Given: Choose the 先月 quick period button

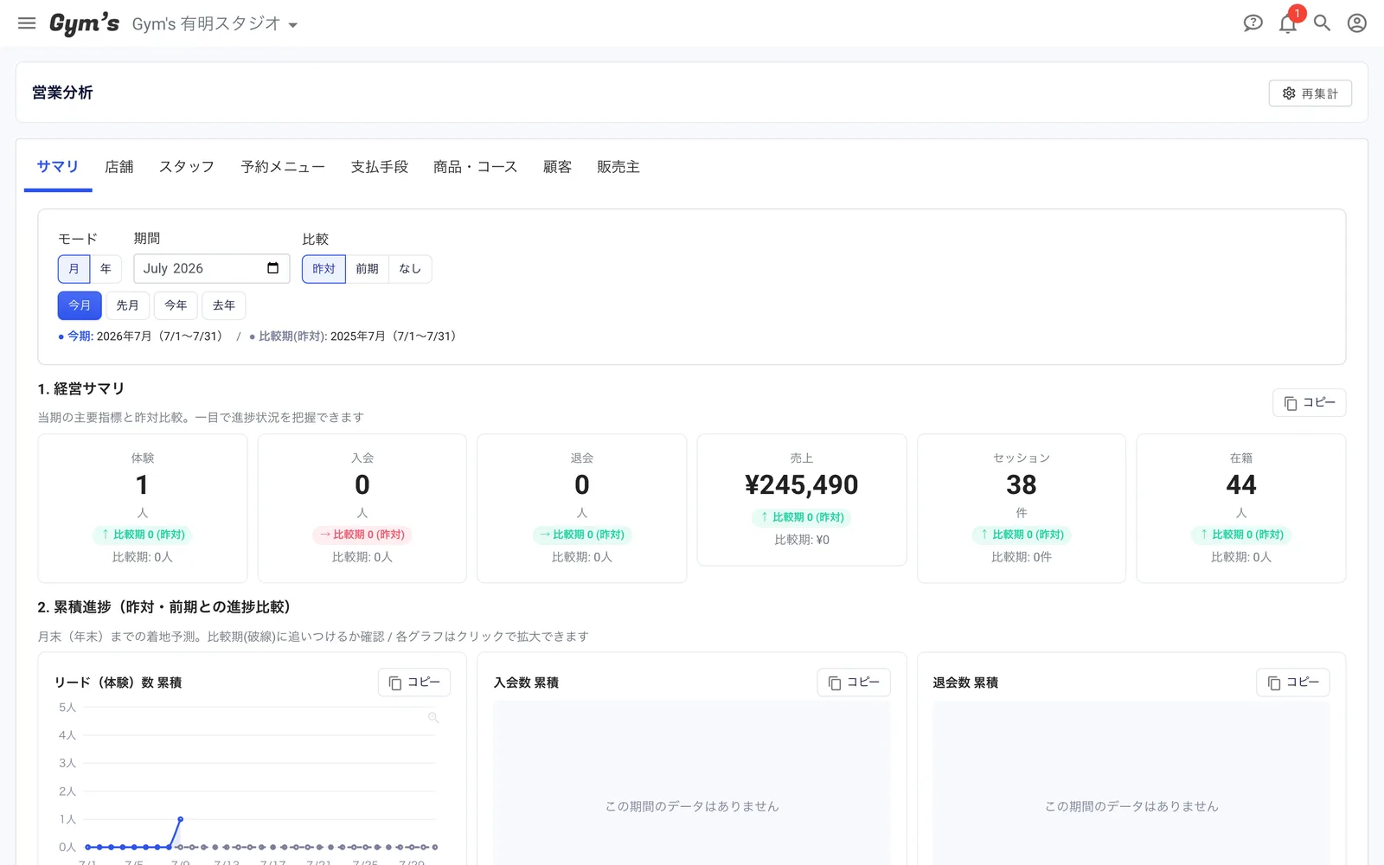Looking at the screenshot, I should (x=128, y=305).
